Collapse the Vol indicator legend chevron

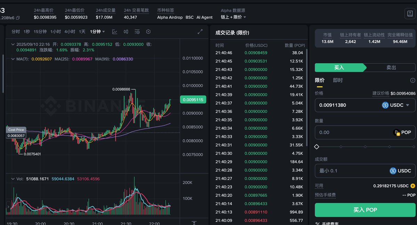tap(13, 179)
